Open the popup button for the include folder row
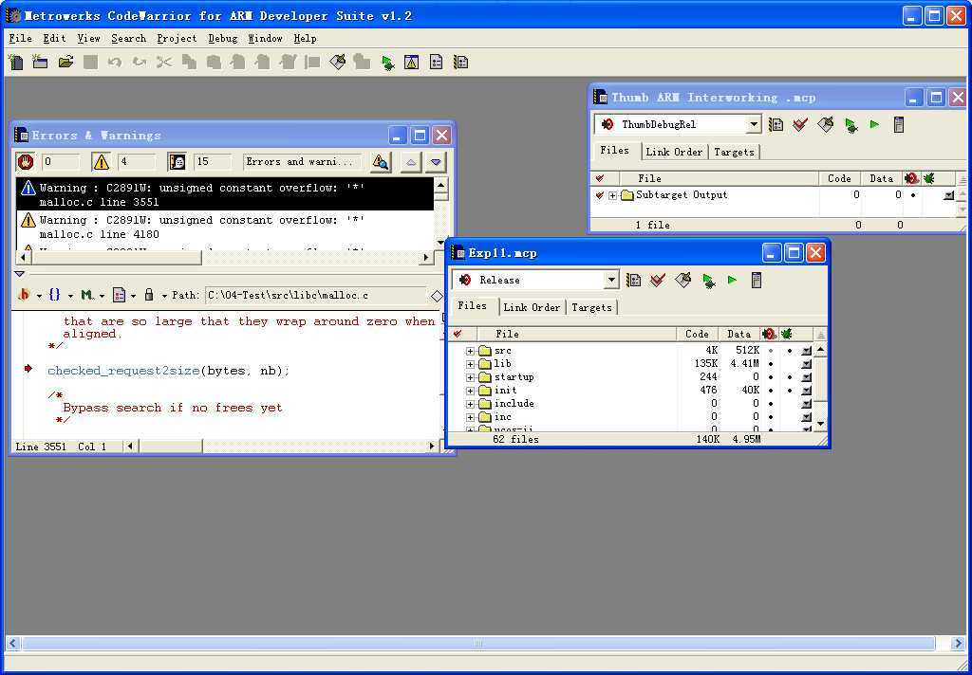This screenshot has height=675, width=972. click(806, 404)
